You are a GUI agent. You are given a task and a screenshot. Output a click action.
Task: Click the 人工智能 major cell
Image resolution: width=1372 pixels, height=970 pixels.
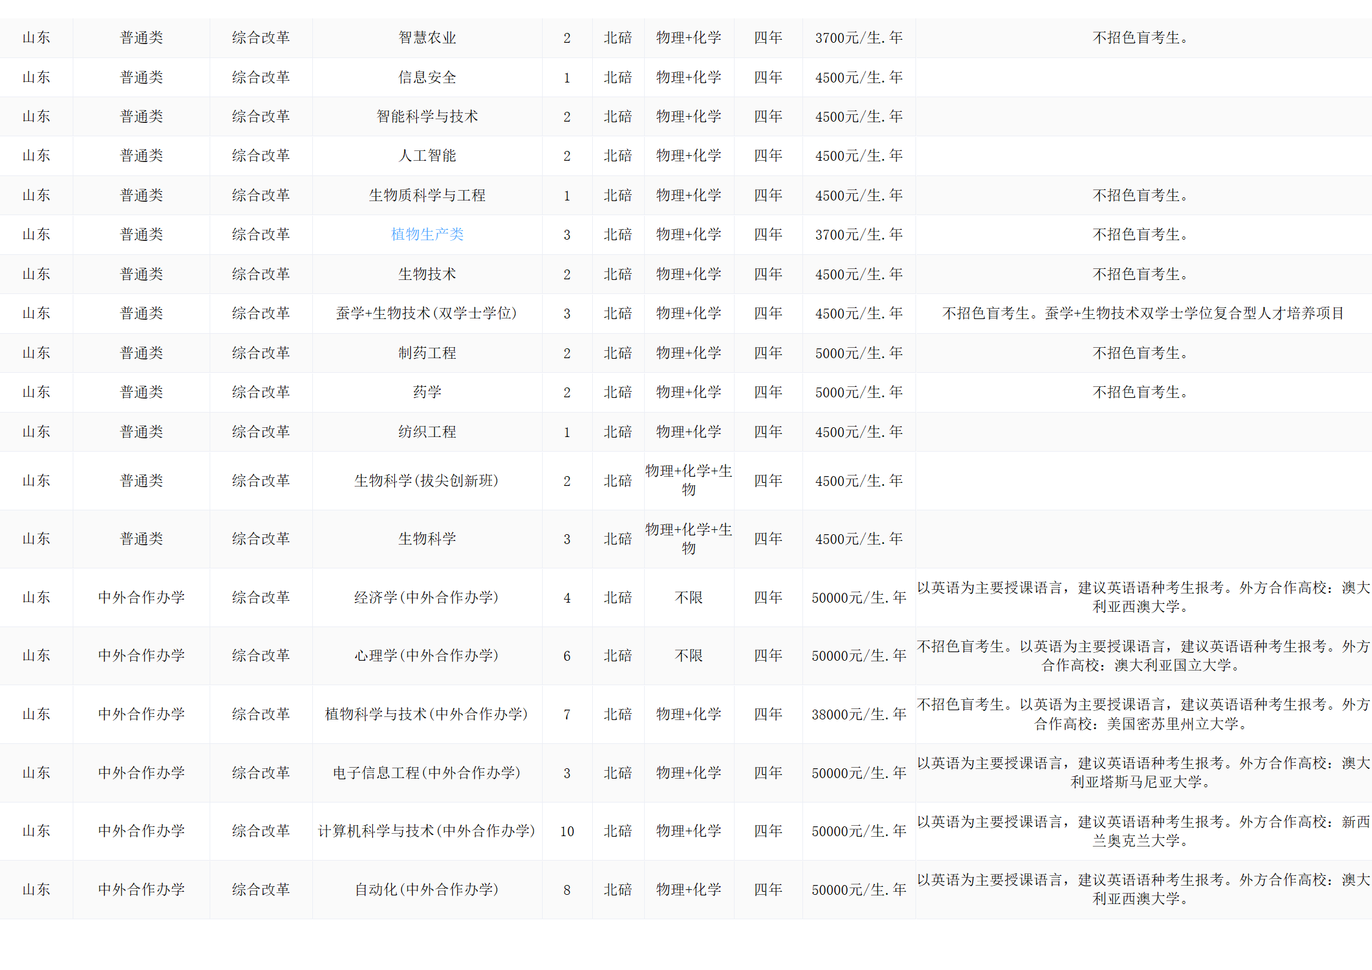point(427,155)
